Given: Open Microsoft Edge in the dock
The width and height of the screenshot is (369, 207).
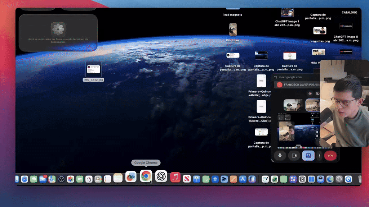Looking at the screenshot, I should click(x=330, y=179).
